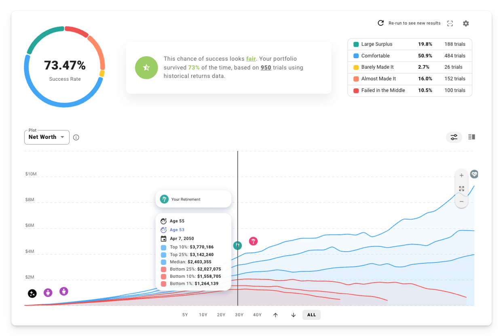Toggle the Comfortable legend entry

click(376, 56)
